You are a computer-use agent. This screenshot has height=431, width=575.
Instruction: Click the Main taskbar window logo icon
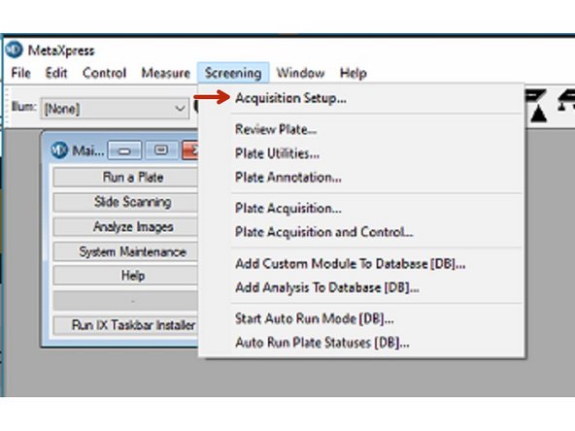[x=59, y=149]
